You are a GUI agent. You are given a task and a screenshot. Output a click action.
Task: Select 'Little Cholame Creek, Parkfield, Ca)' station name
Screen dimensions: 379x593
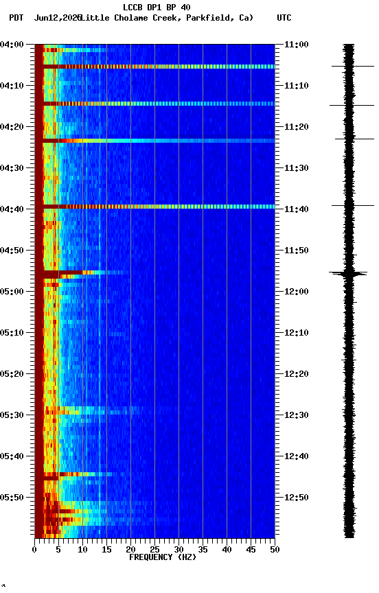[x=167, y=18]
